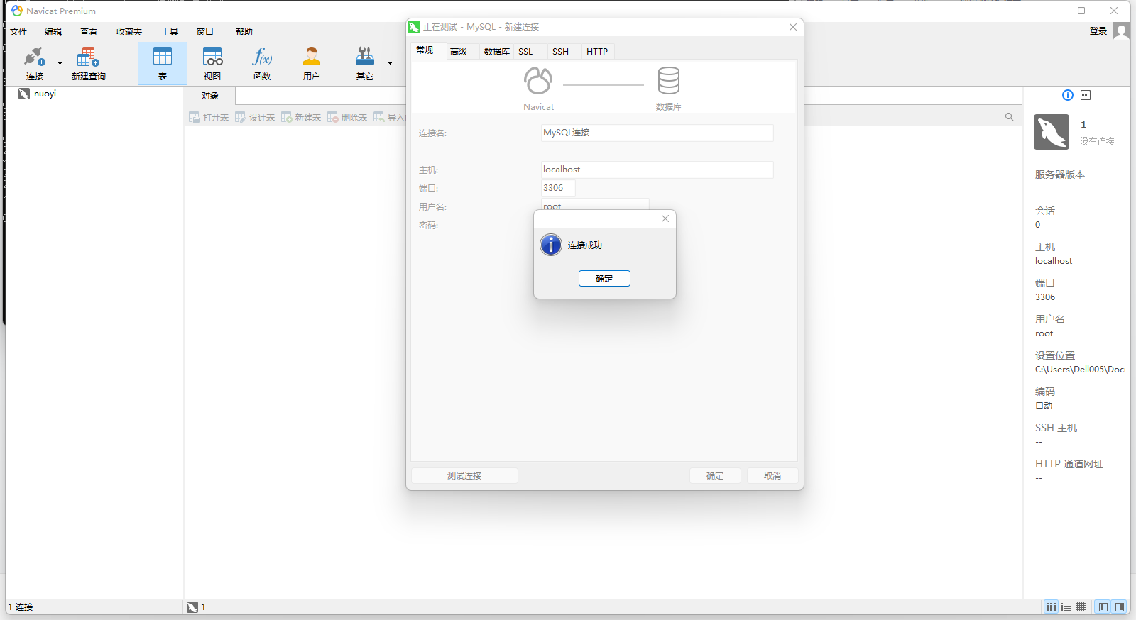The height and width of the screenshot is (620, 1136).
Task: Click the 连接名 input field
Action: (x=657, y=133)
